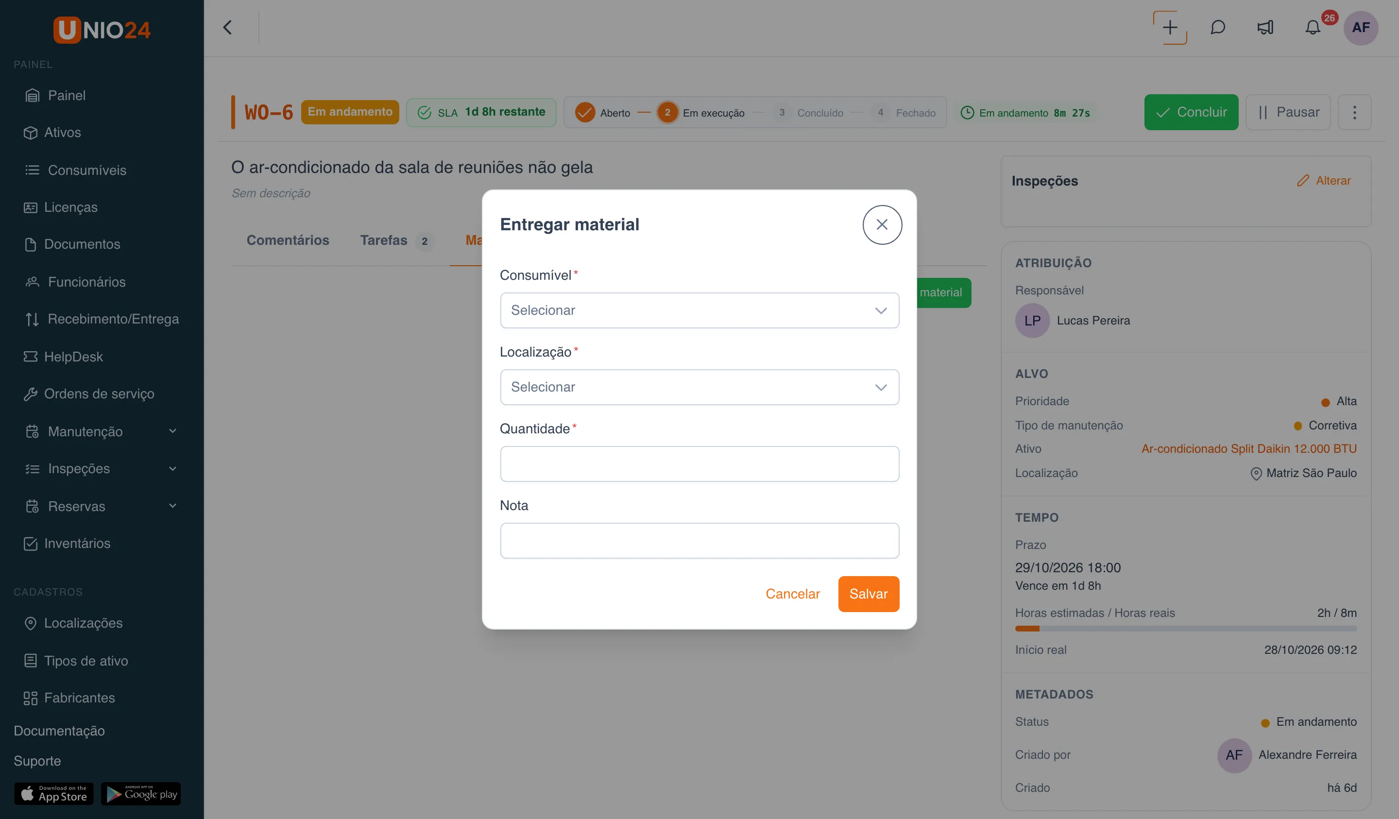
Task: Open the three-dot more options menu
Action: pyautogui.click(x=1355, y=112)
